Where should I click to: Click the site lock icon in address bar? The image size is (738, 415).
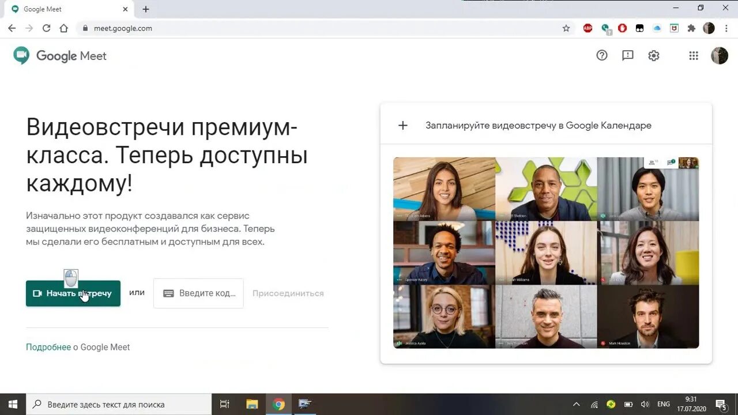(85, 28)
